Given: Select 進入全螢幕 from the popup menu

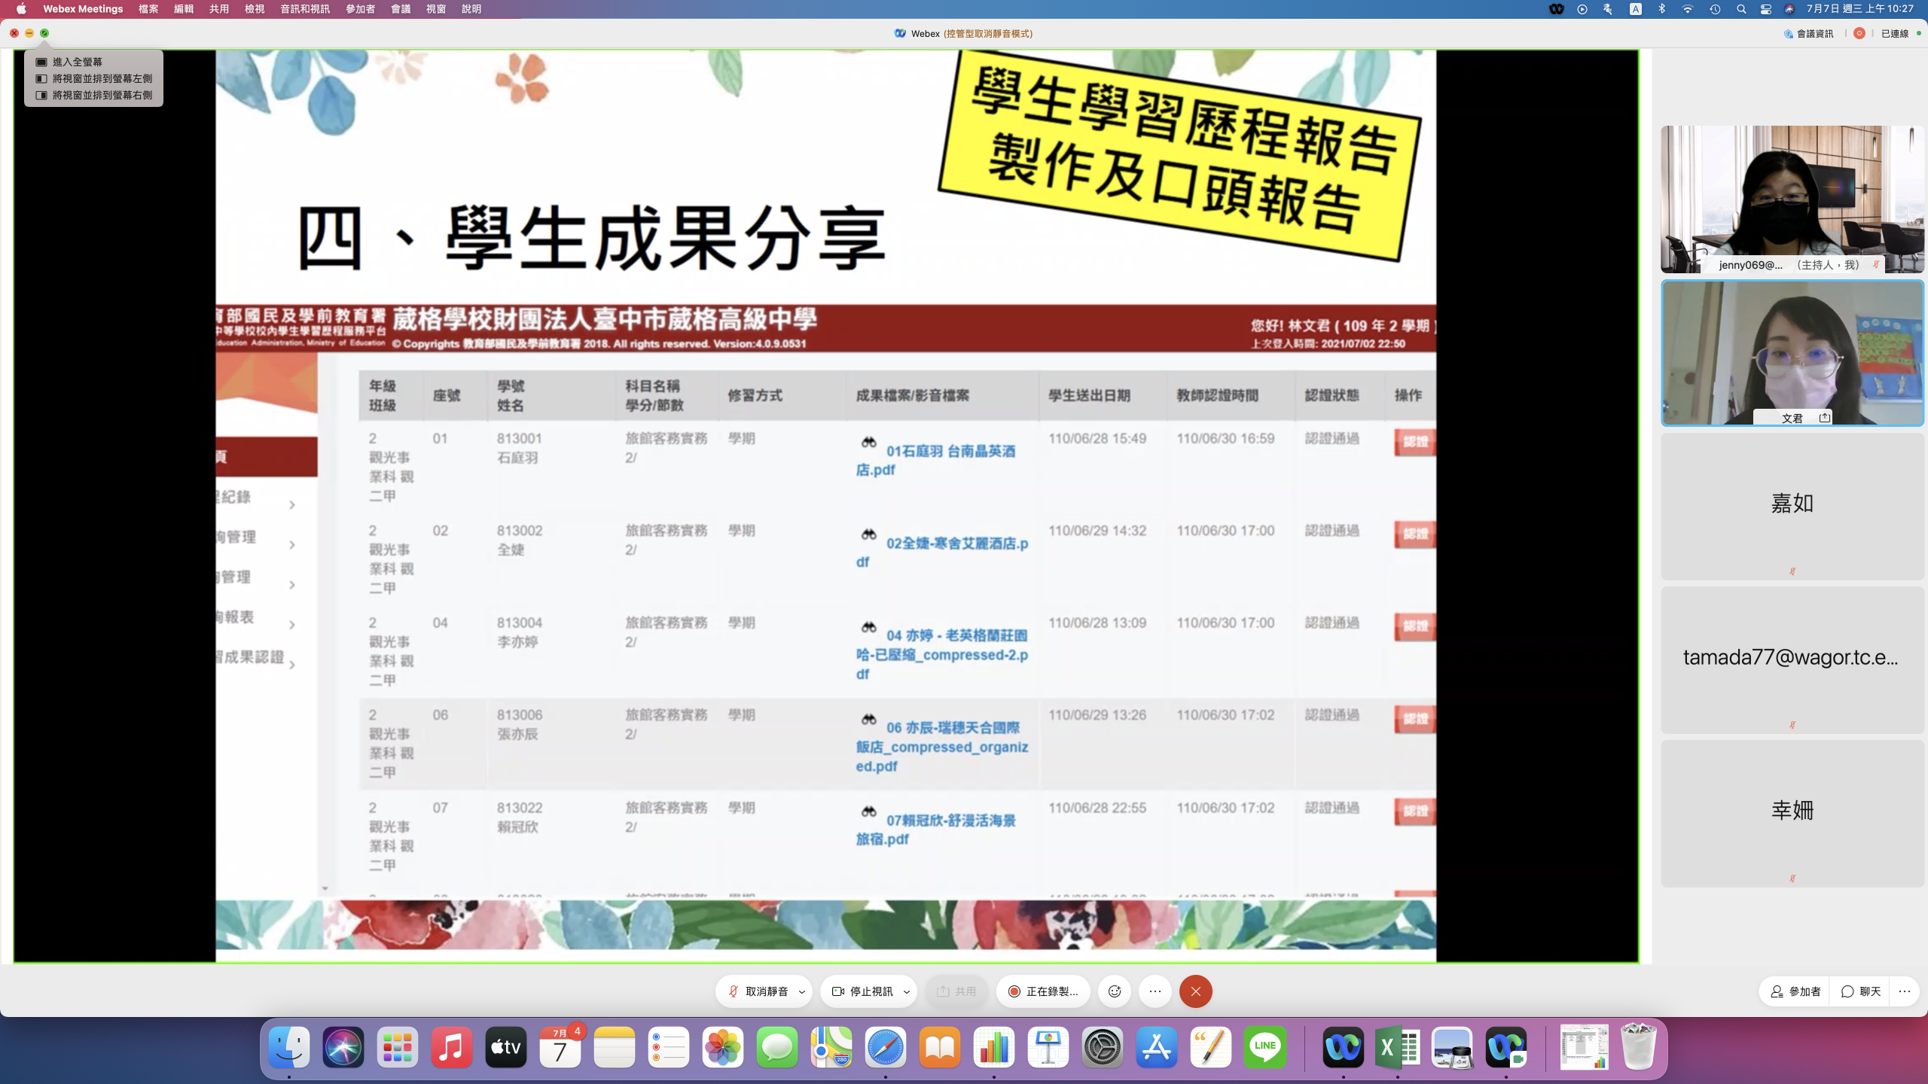Looking at the screenshot, I should point(78,62).
